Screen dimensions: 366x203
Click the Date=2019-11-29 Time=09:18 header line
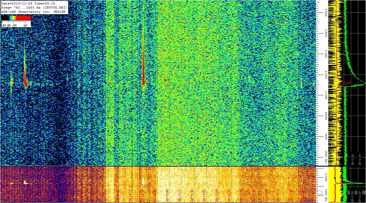pos(28,3)
